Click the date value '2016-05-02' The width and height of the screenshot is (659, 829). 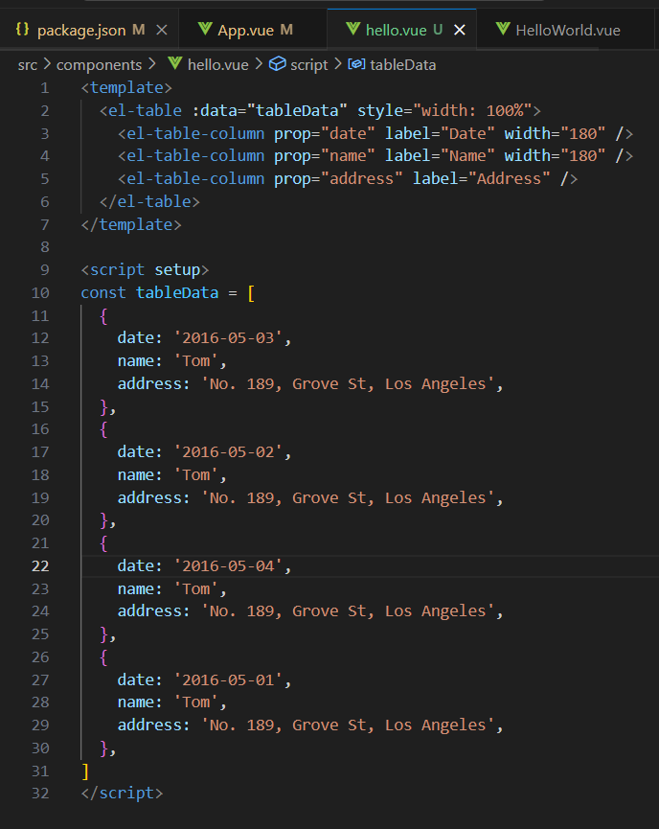pyautogui.click(x=228, y=452)
